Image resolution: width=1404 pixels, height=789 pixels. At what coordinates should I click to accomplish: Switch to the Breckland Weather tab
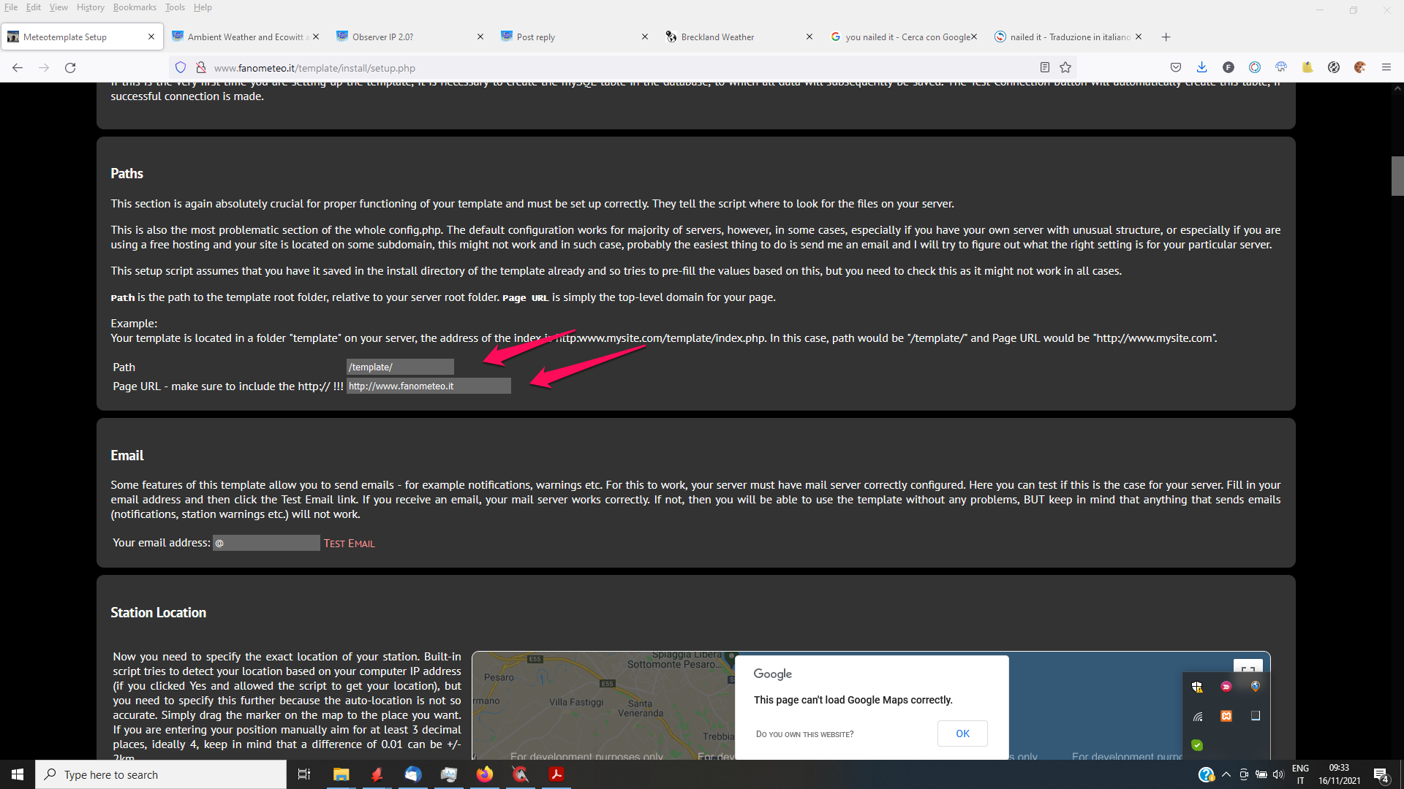(740, 37)
